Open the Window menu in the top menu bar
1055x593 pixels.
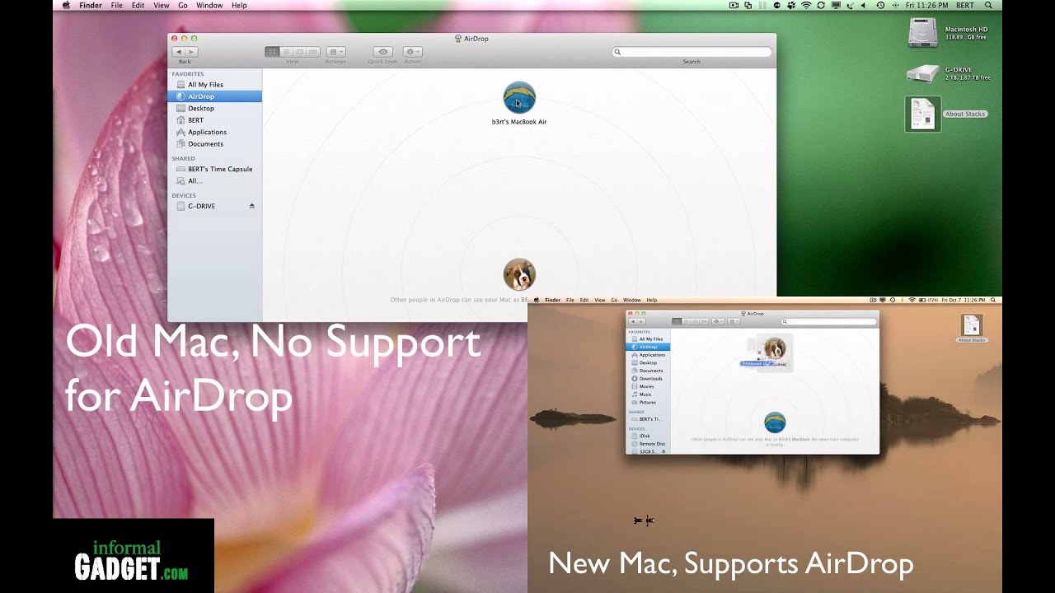coord(209,5)
